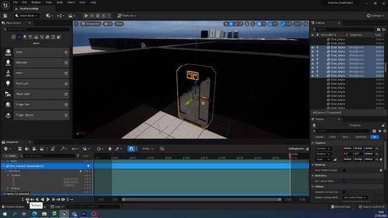
Task: Click the Save icon in top toolbar
Action: point(5,16)
